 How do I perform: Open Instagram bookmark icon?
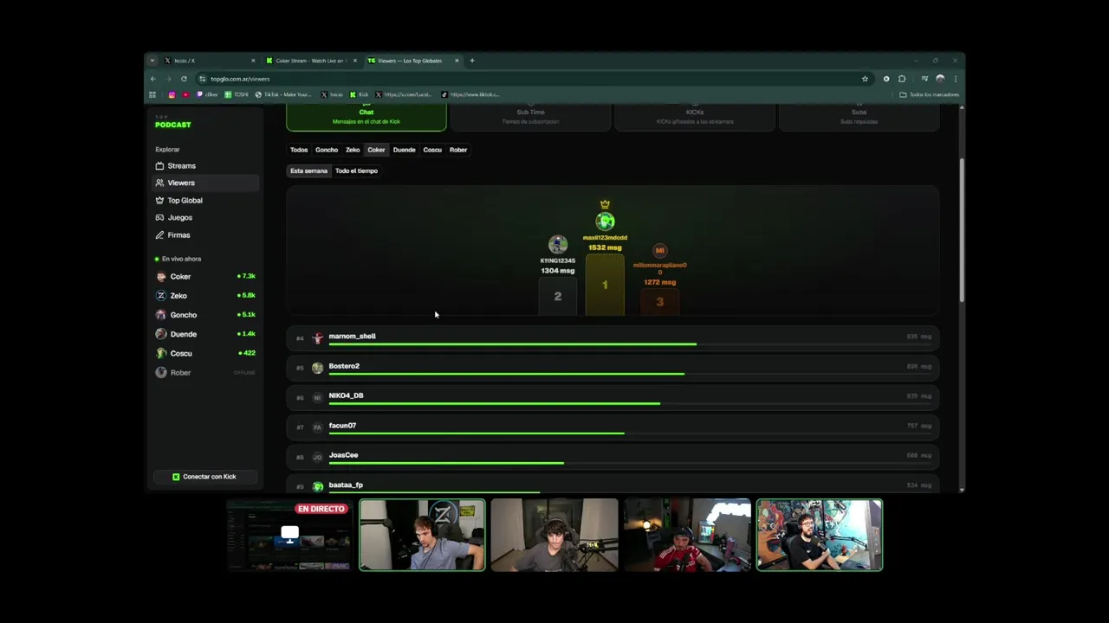click(172, 94)
